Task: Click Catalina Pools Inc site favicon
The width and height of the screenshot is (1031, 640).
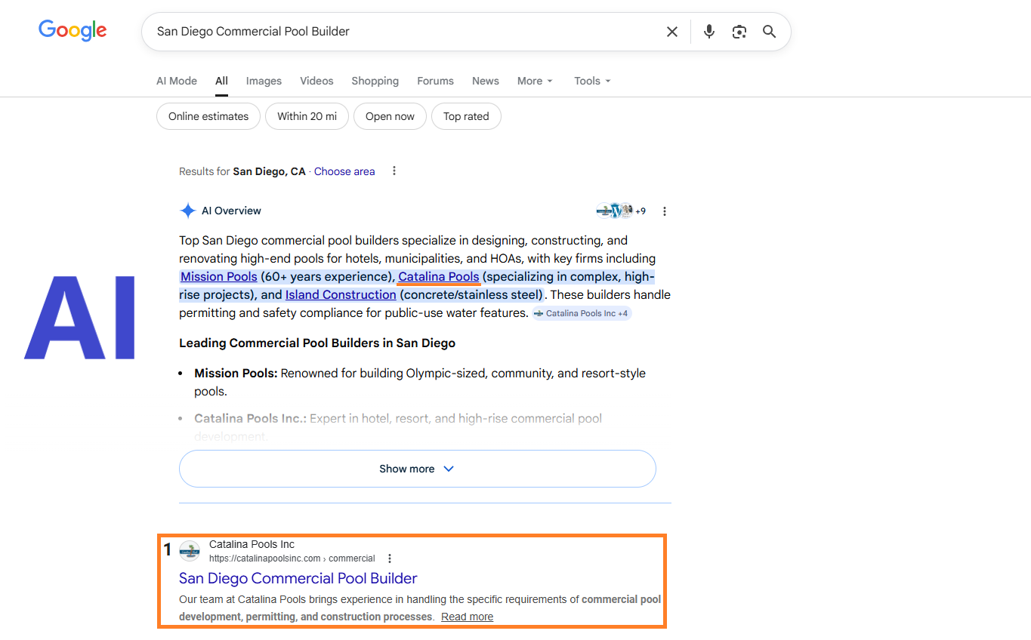Action: [190, 551]
